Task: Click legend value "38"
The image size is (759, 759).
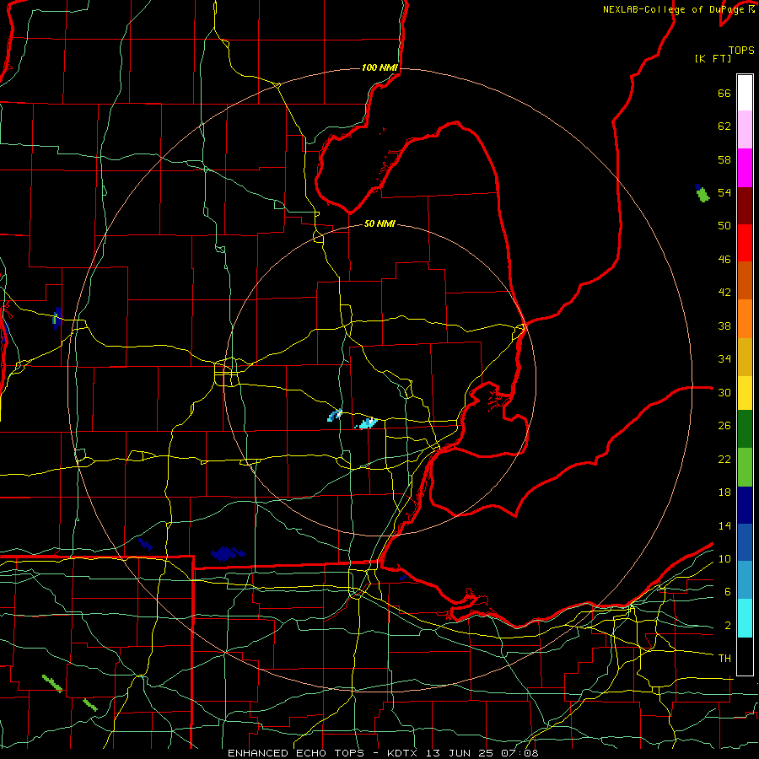Action: pyautogui.click(x=724, y=326)
